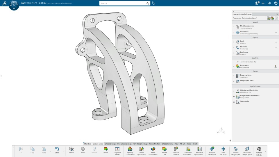Click the Partition Design Space icon
Viewport: 279px width, 157px height.
coord(235,151)
